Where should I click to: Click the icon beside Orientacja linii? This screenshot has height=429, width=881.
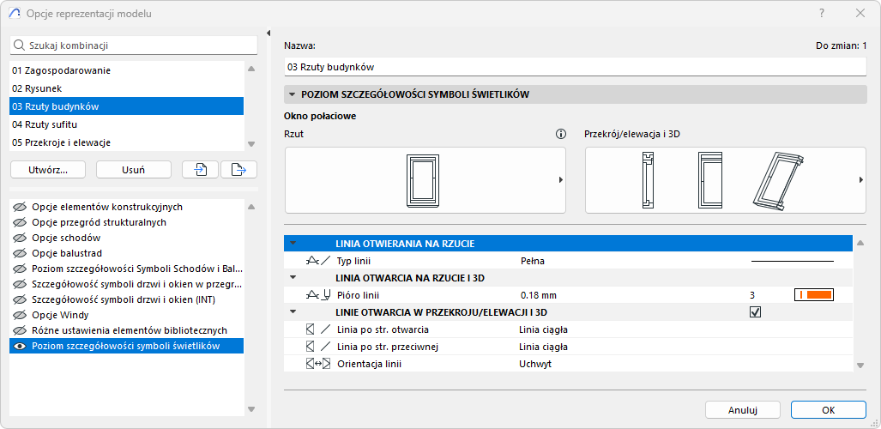coord(317,364)
